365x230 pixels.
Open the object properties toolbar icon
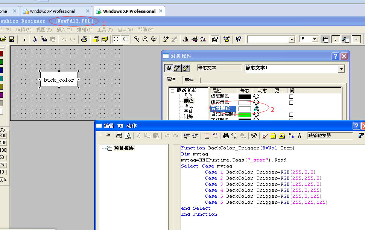[x=215, y=40]
